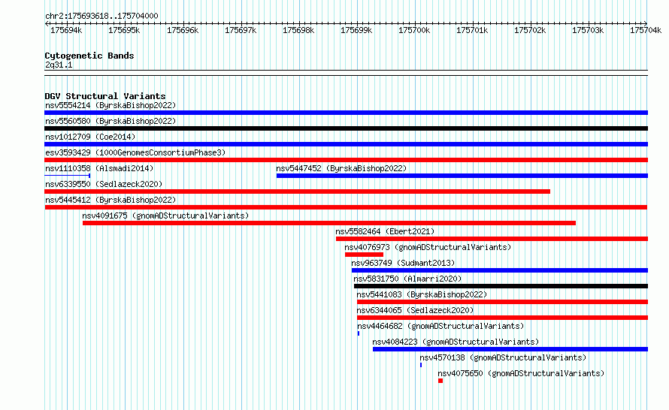Click nsv4076973 (gnomADStructuralVariants) label

[428, 247]
